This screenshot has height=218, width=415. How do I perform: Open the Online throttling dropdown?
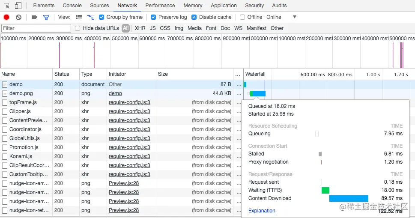tap(281, 17)
